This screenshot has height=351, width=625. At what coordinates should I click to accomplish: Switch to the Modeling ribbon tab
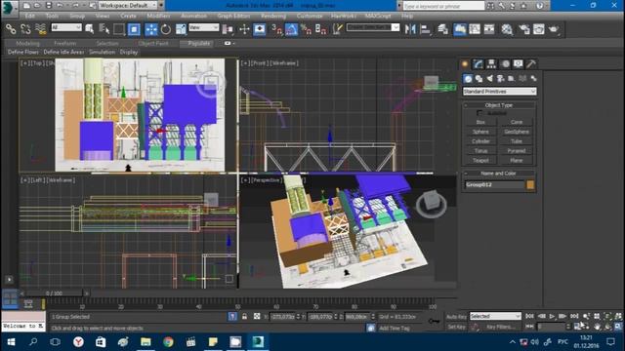tap(28, 43)
